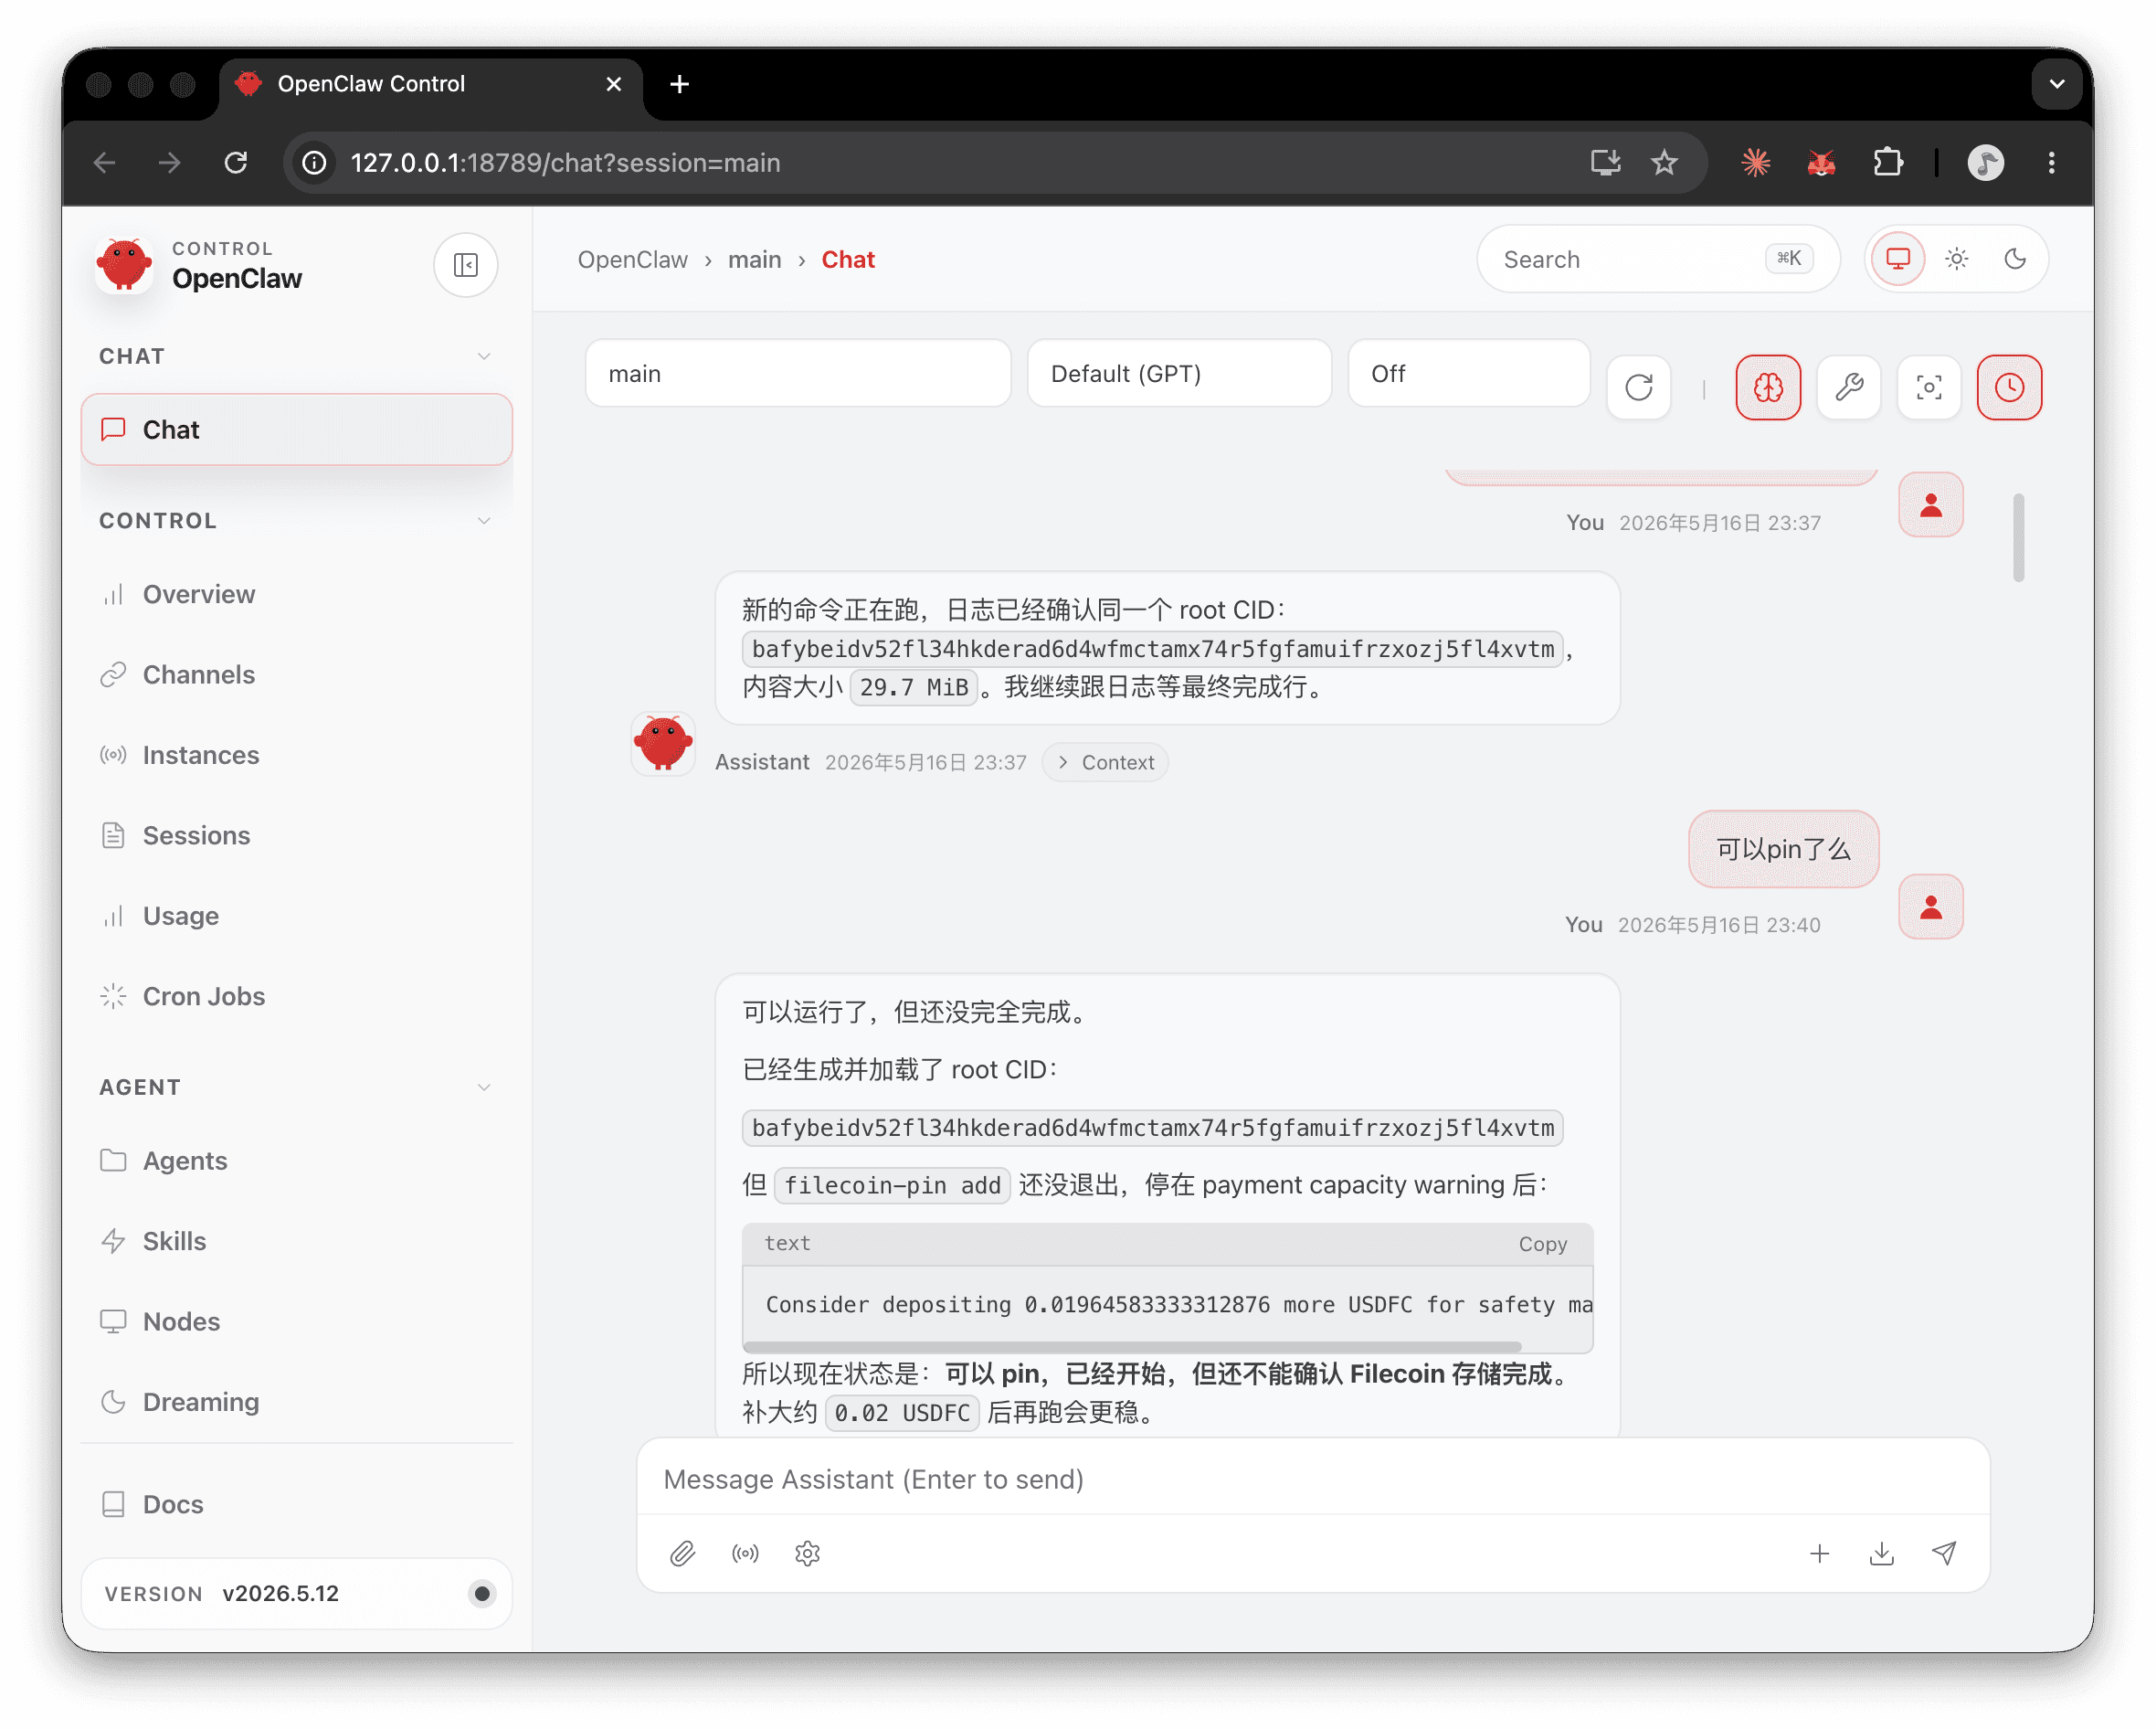Click the chat vertical scrollbar thumb
Screen dimensions: 2156x1729
(x=2018, y=537)
